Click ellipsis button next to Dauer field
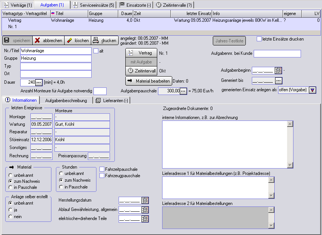The image size is (322, 235). [39, 82]
